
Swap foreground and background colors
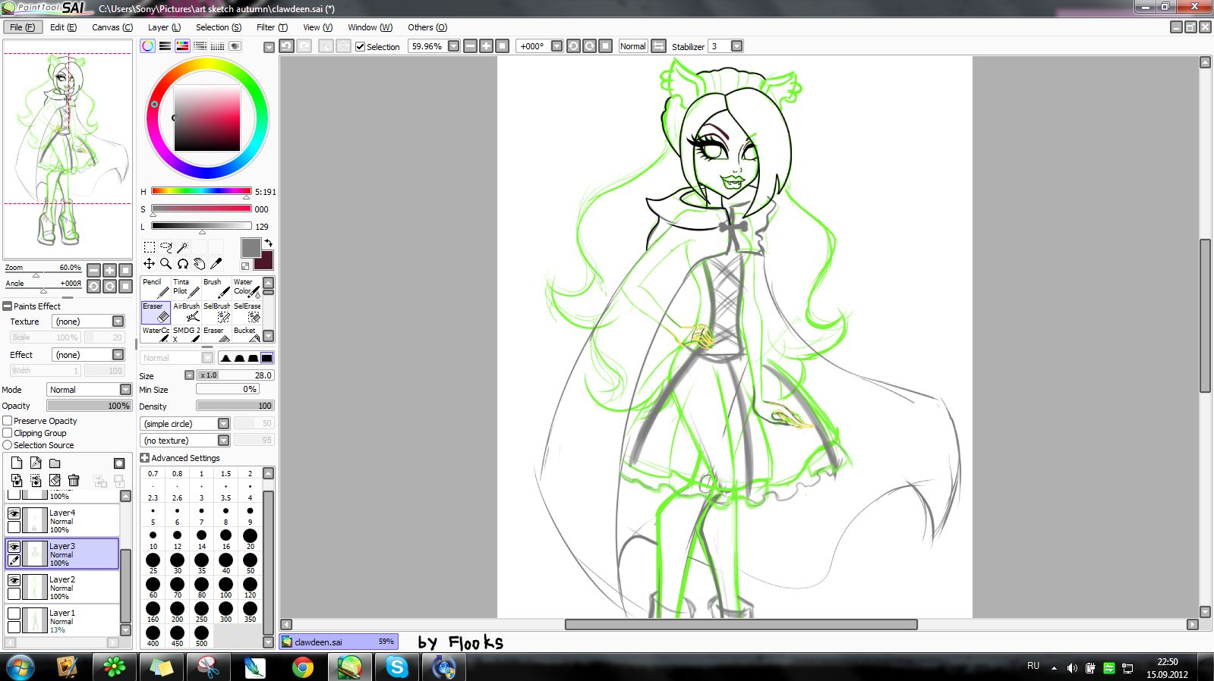[x=268, y=243]
